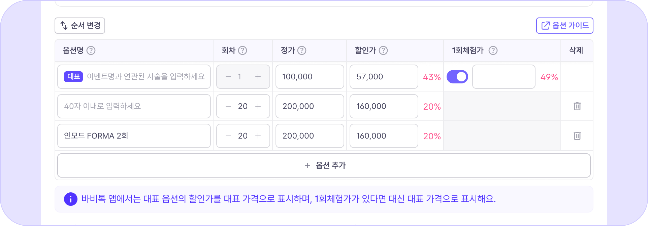Click the 순서 변경 button
The width and height of the screenshot is (648, 226).
click(x=80, y=26)
